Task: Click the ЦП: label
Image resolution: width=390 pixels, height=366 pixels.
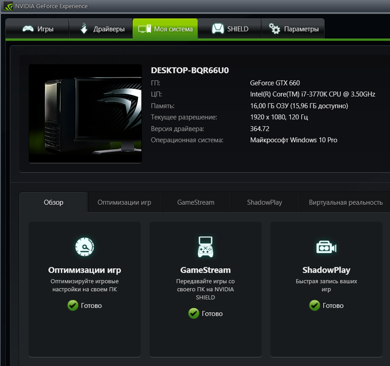Action: point(156,94)
